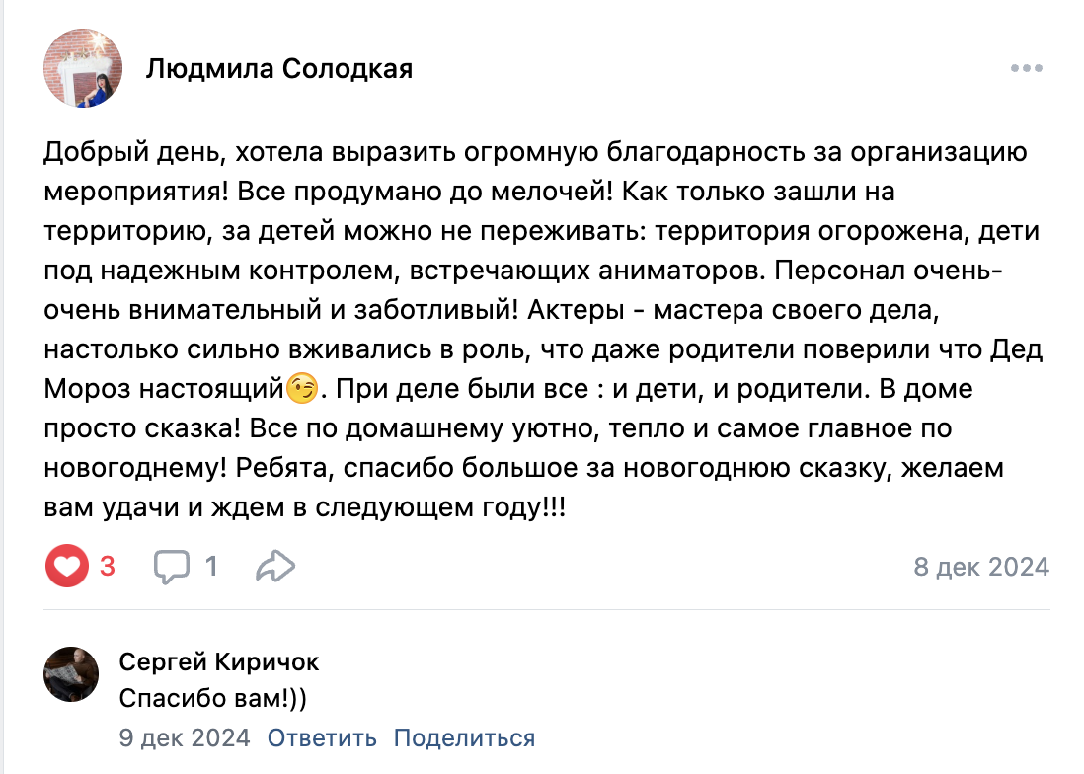Screen dimensions: 1084x774
Task: Click the comment count number 1
Action: point(211,566)
